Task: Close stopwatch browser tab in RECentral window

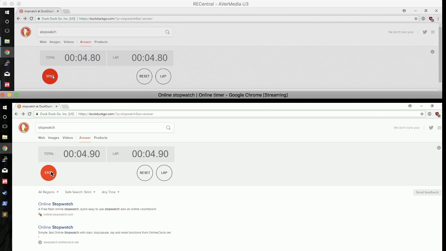Action: 58,11
